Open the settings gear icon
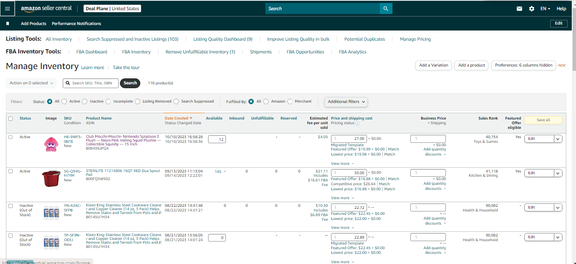The height and width of the screenshot is (264, 576). pos(531,8)
